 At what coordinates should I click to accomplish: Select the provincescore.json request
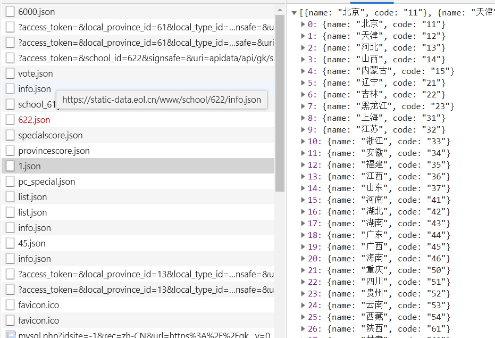138,151
